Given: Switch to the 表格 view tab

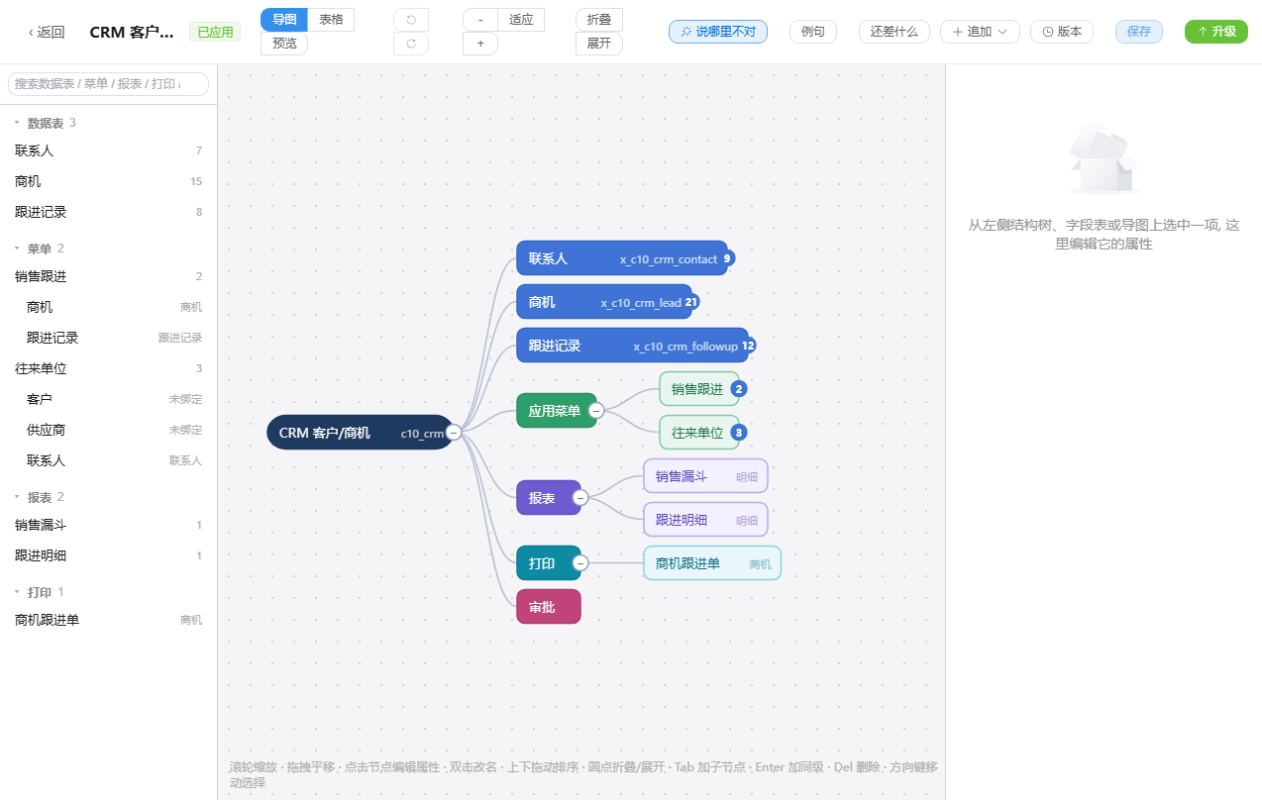Looking at the screenshot, I should (331, 20).
